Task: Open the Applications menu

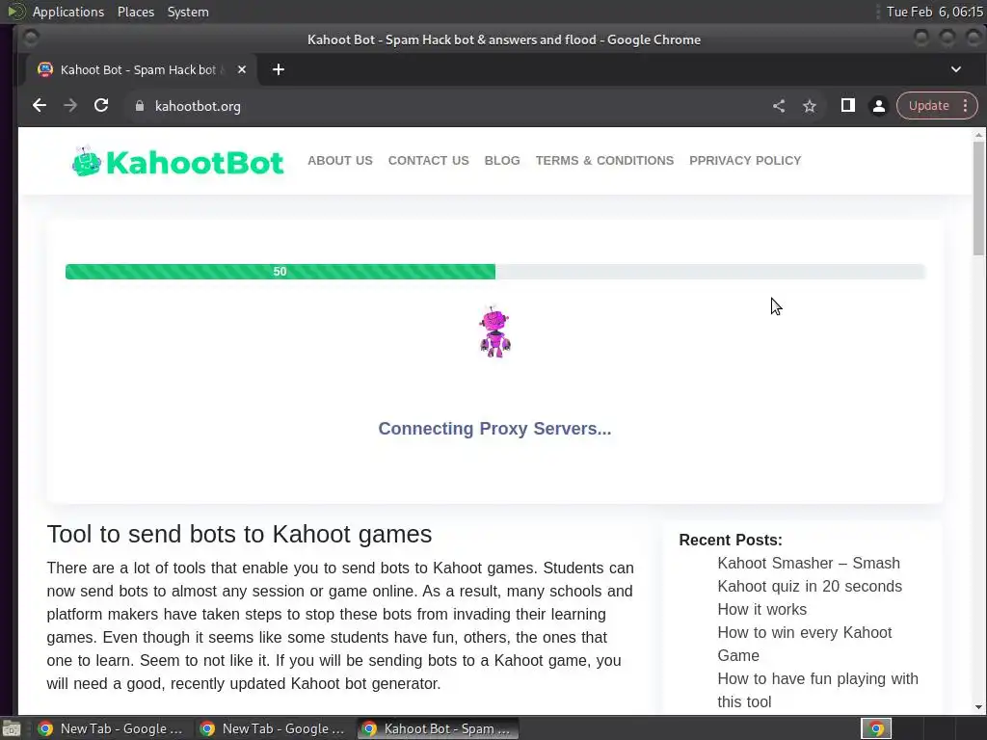Action: tap(68, 12)
